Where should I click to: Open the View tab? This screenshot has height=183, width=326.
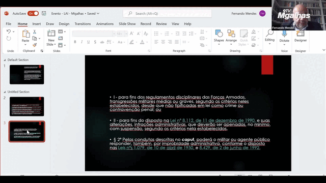[175, 24]
